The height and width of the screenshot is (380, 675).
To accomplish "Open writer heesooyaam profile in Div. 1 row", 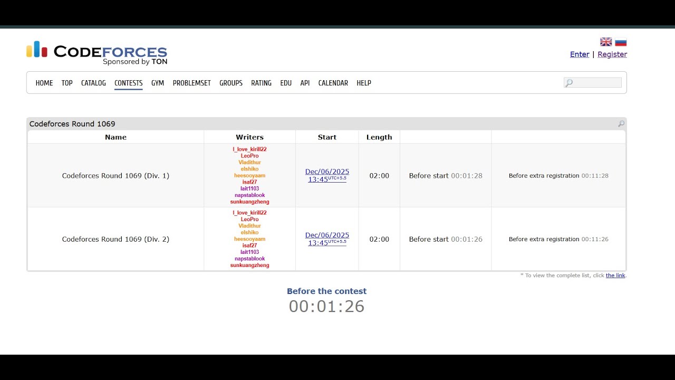I will [249, 176].
